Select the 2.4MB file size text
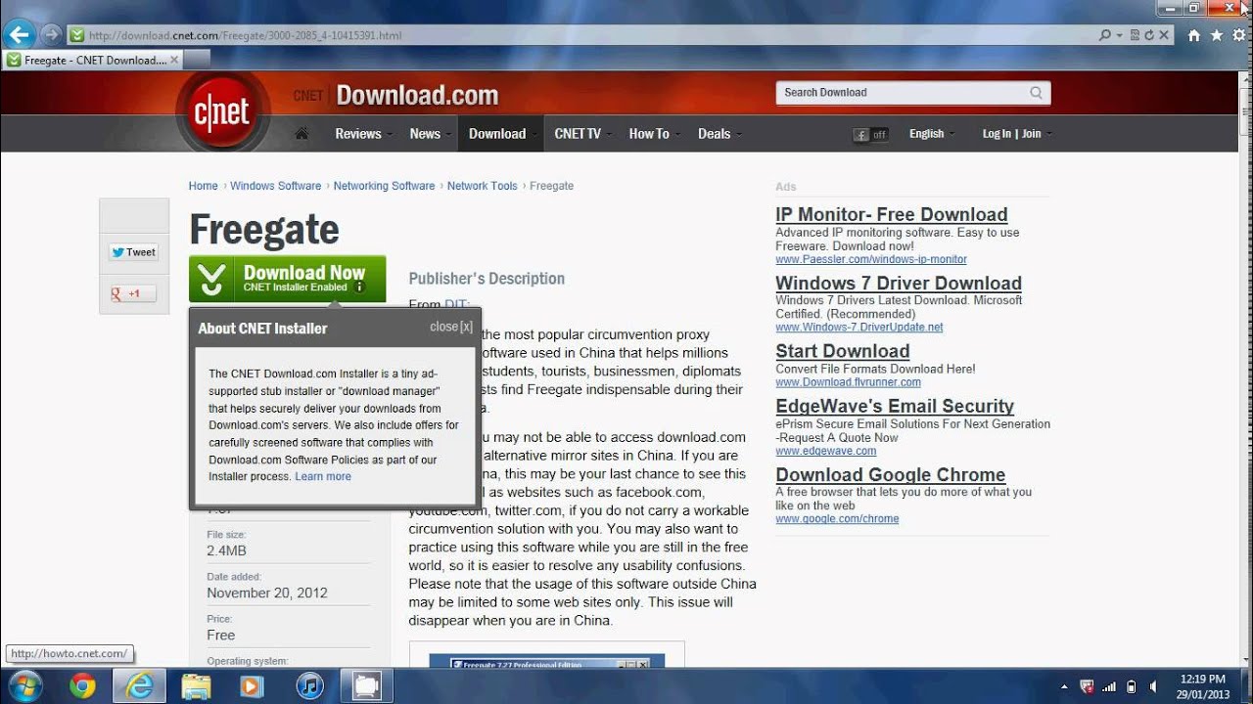The width and height of the screenshot is (1253, 704). tap(226, 550)
